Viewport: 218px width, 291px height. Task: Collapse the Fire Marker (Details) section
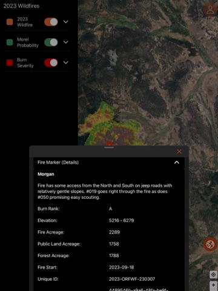[x=177, y=162]
